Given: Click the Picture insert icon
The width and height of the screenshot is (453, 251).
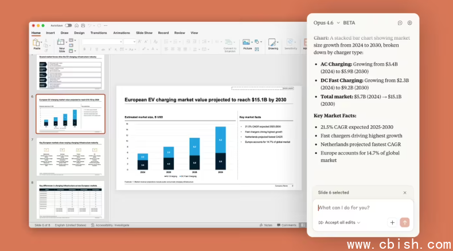Looking at the screenshot, I should (247, 43).
